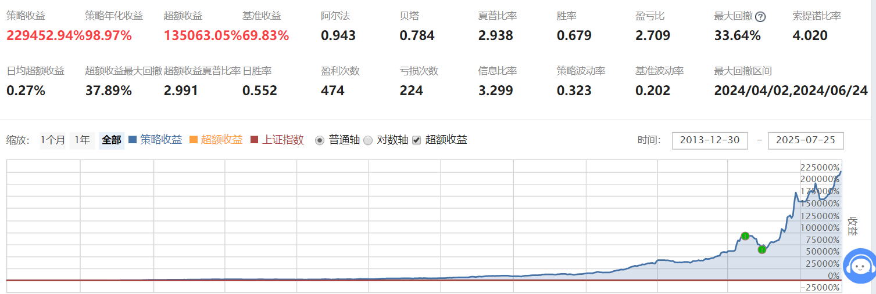Uncheck the 超额收益 checkbox after 对数轴
This screenshot has height=294, width=876.
[x=416, y=140]
